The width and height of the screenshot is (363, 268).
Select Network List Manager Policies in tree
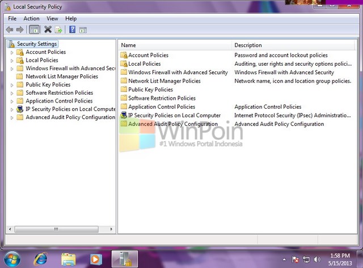pyautogui.click(x=62, y=76)
